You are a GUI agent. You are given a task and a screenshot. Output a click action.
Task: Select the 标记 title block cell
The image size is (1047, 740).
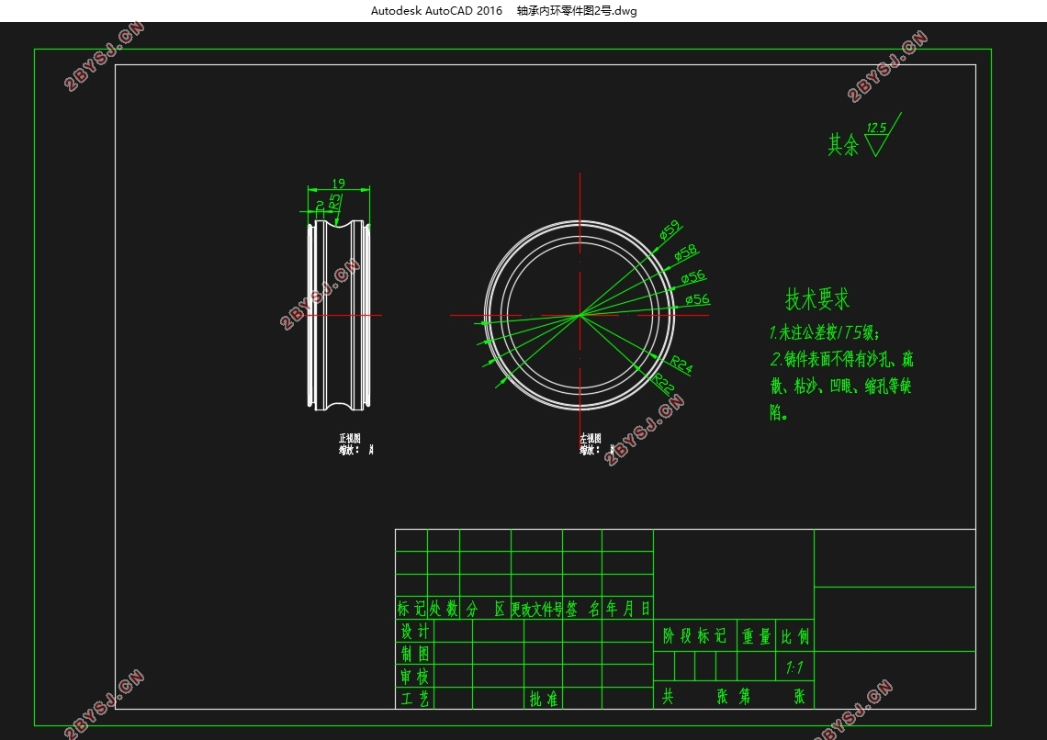point(411,609)
